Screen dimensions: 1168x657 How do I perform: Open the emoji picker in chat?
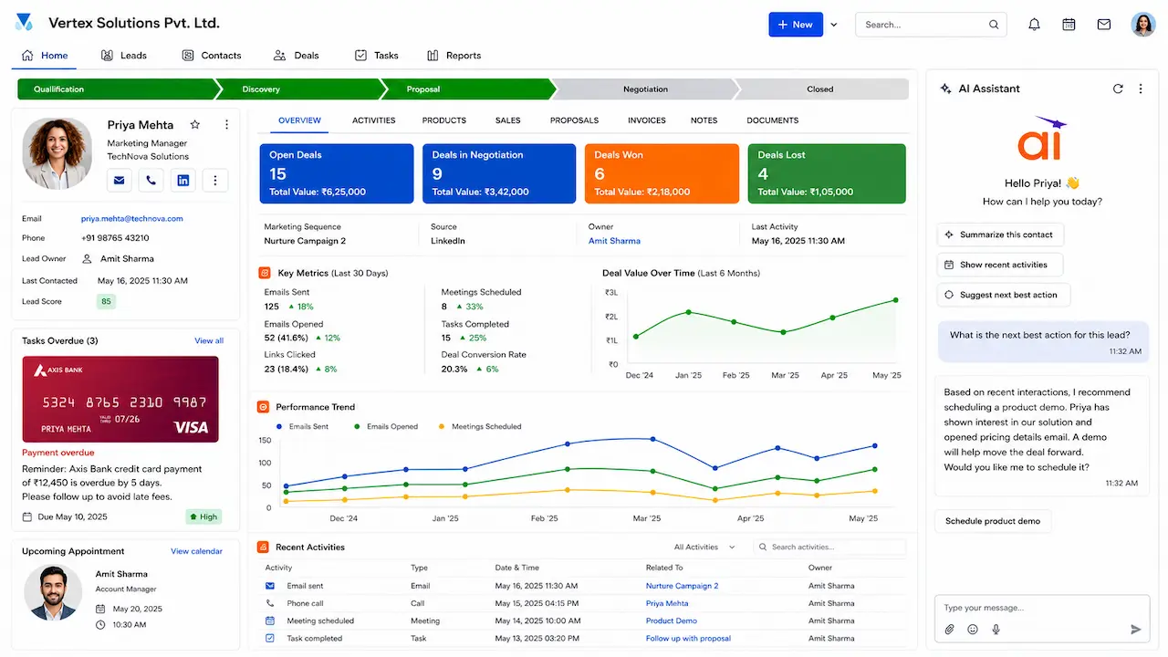[x=973, y=630]
